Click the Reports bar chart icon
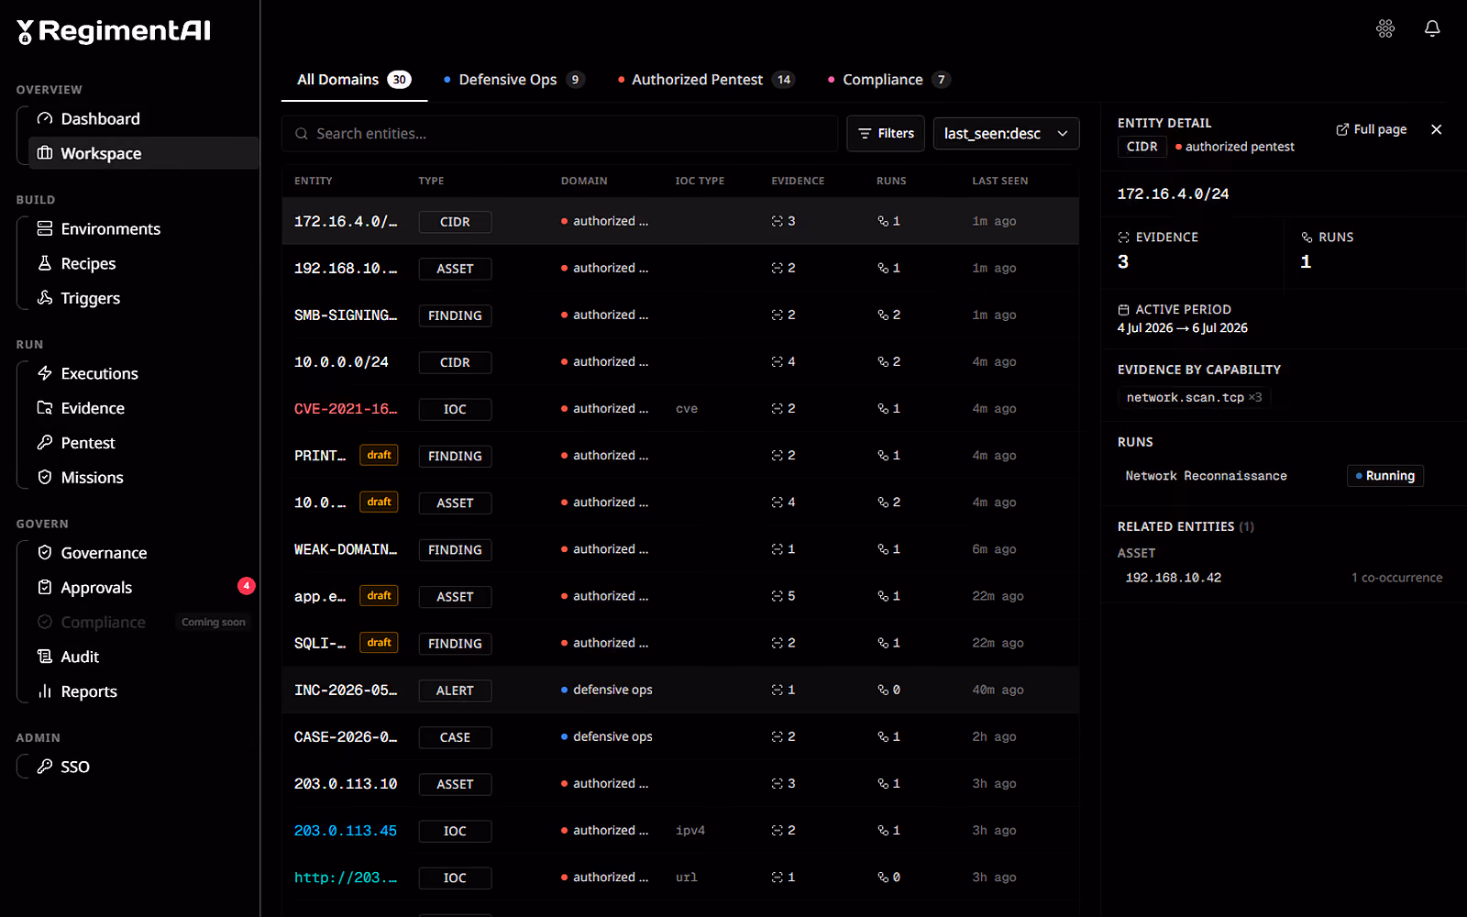This screenshot has height=917, width=1467. pyautogui.click(x=44, y=691)
